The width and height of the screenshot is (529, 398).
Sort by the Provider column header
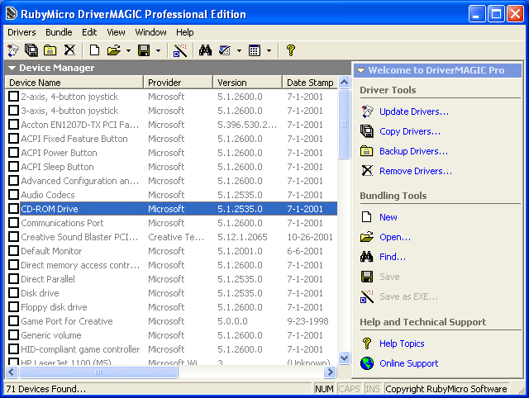pyautogui.click(x=179, y=83)
